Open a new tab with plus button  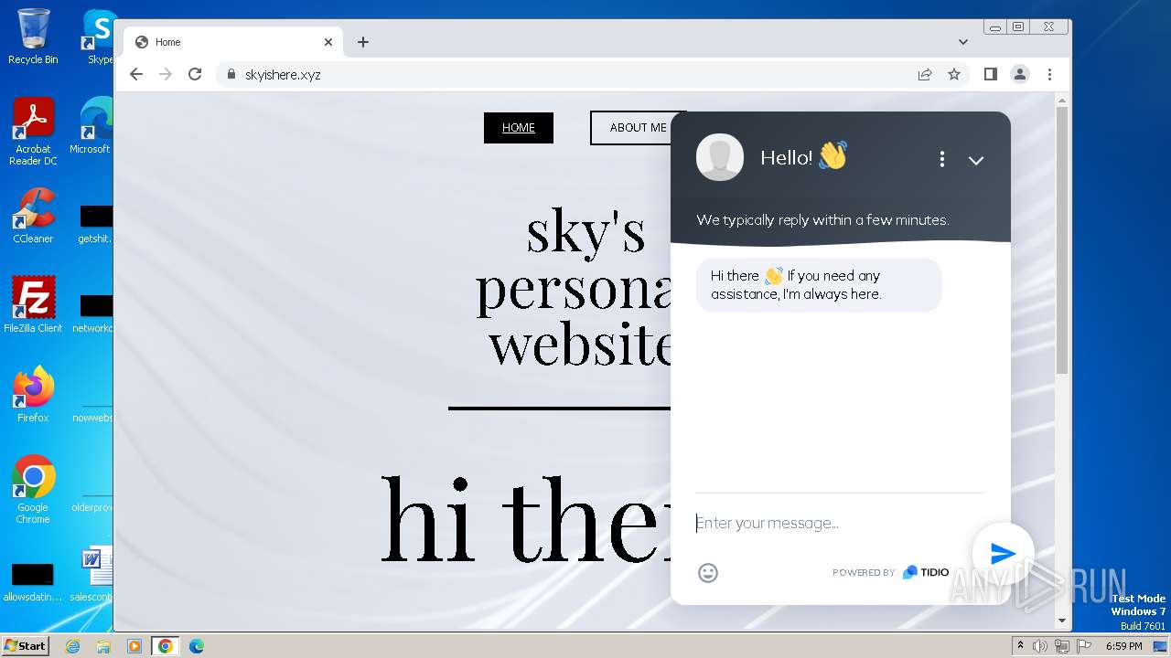[x=363, y=42]
